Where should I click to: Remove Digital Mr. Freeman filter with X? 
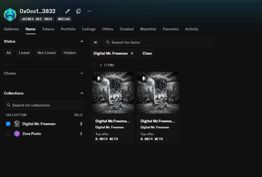(132, 53)
